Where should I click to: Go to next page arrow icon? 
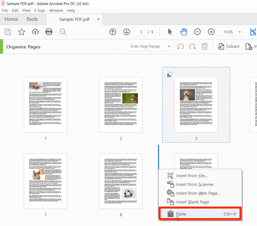[x=127, y=32]
